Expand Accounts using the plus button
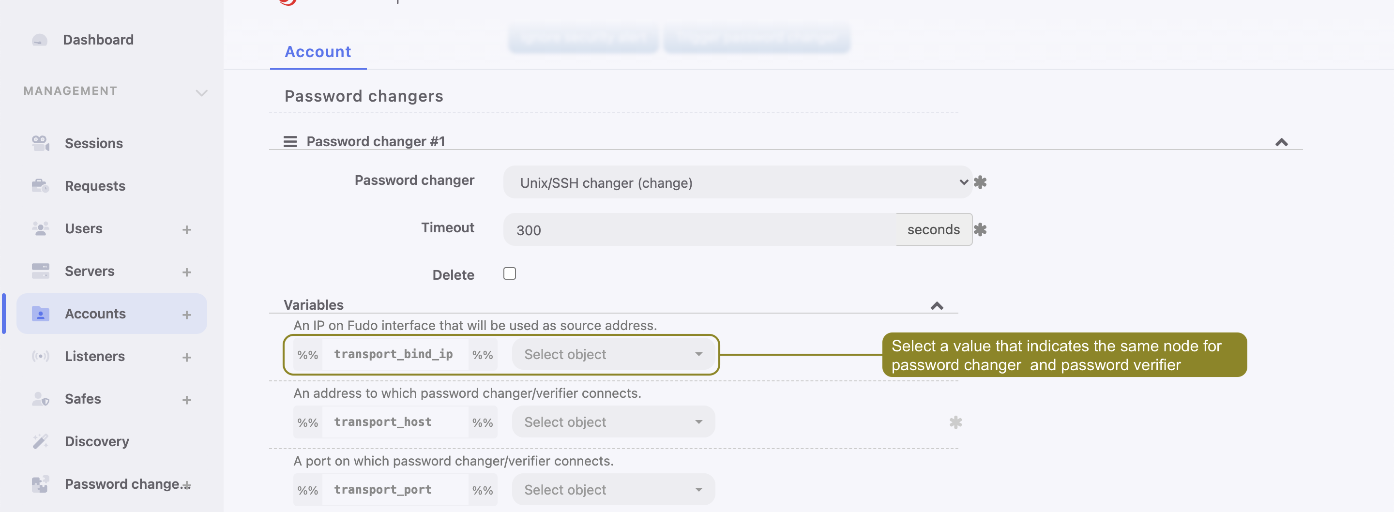Screen dimensions: 1394x512 [187, 314]
